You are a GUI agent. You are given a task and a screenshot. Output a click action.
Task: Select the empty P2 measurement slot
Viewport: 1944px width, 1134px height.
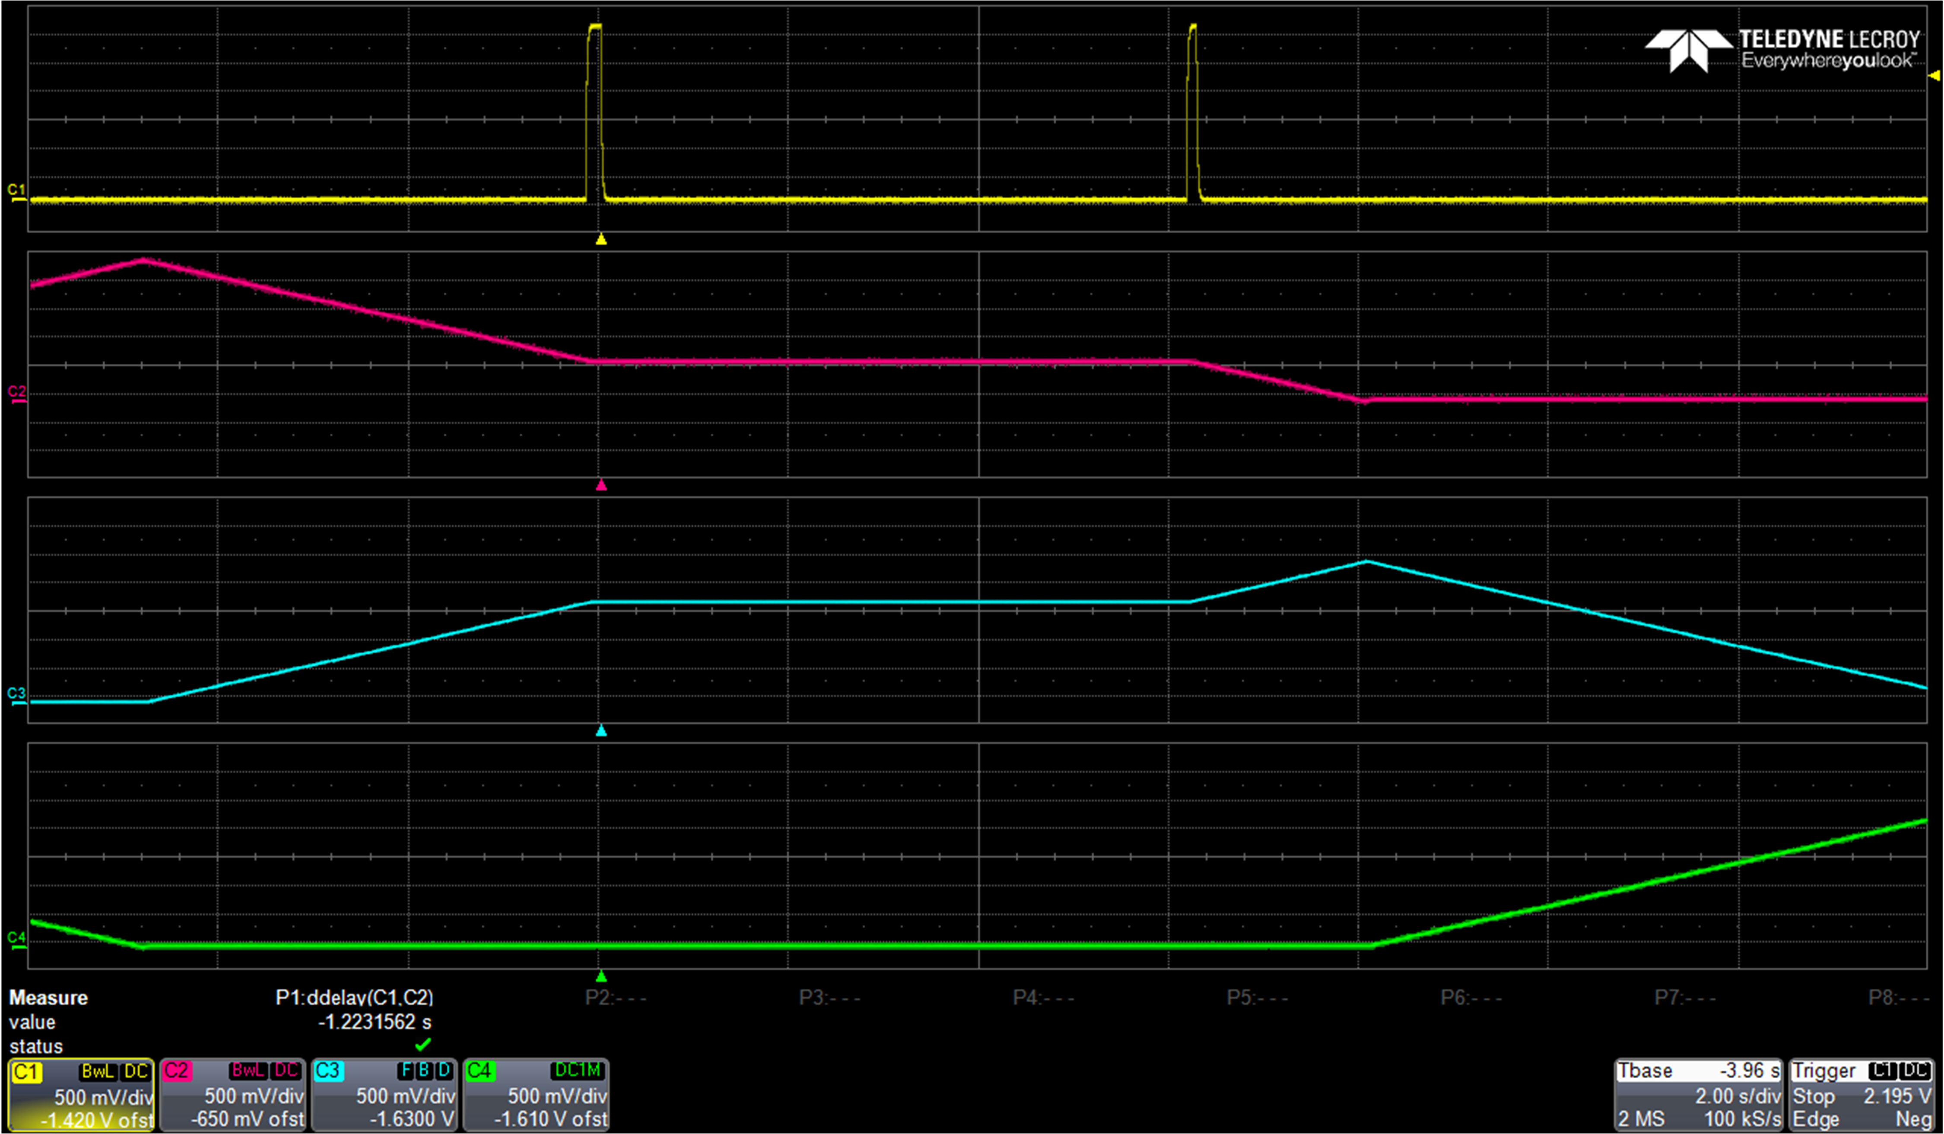point(615,997)
